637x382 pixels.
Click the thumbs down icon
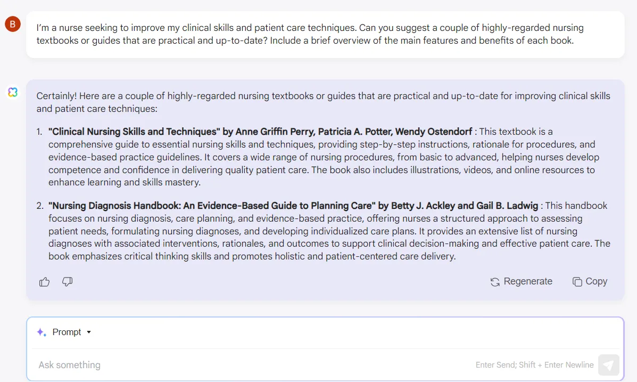click(x=68, y=281)
